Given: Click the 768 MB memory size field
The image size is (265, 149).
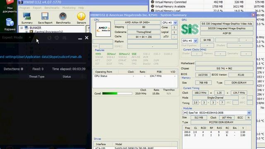Looking at the screenshot, I should point(203,83).
